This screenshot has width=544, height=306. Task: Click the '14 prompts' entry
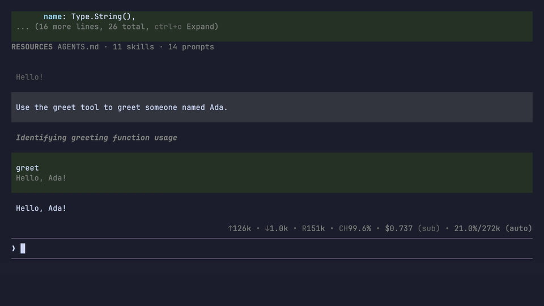191,47
